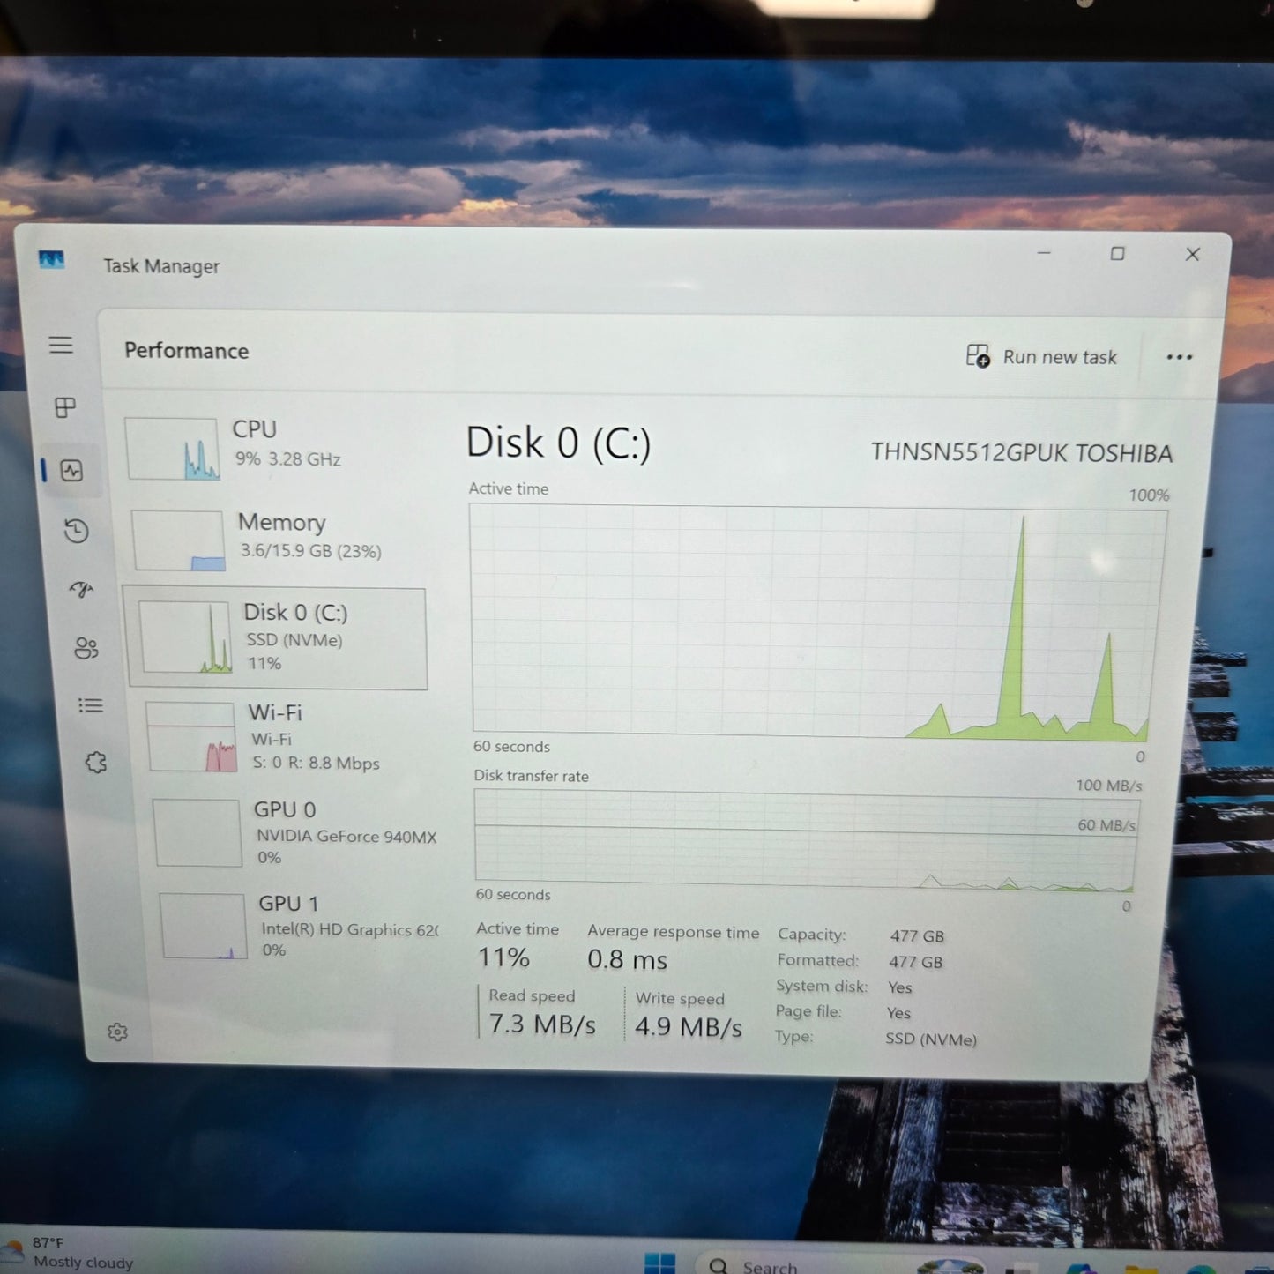This screenshot has height=1274, width=1274.
Task: Maximize the Task Manager window
Action: [1117, 254]
